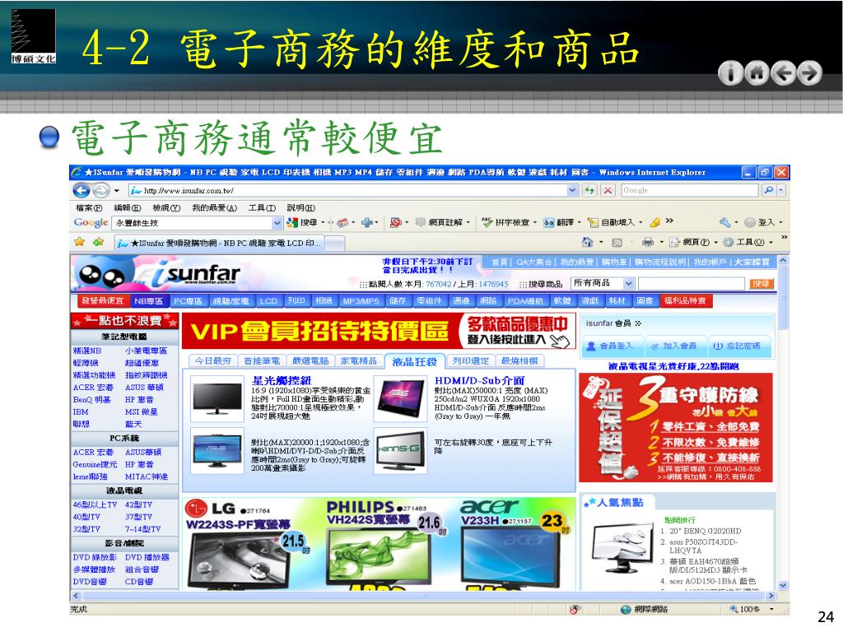Click the vertical scrollbar down arrow
Image resolution: width=843 pixels, height=632 pixels.
pyautogui.click(x=784, y=585)
